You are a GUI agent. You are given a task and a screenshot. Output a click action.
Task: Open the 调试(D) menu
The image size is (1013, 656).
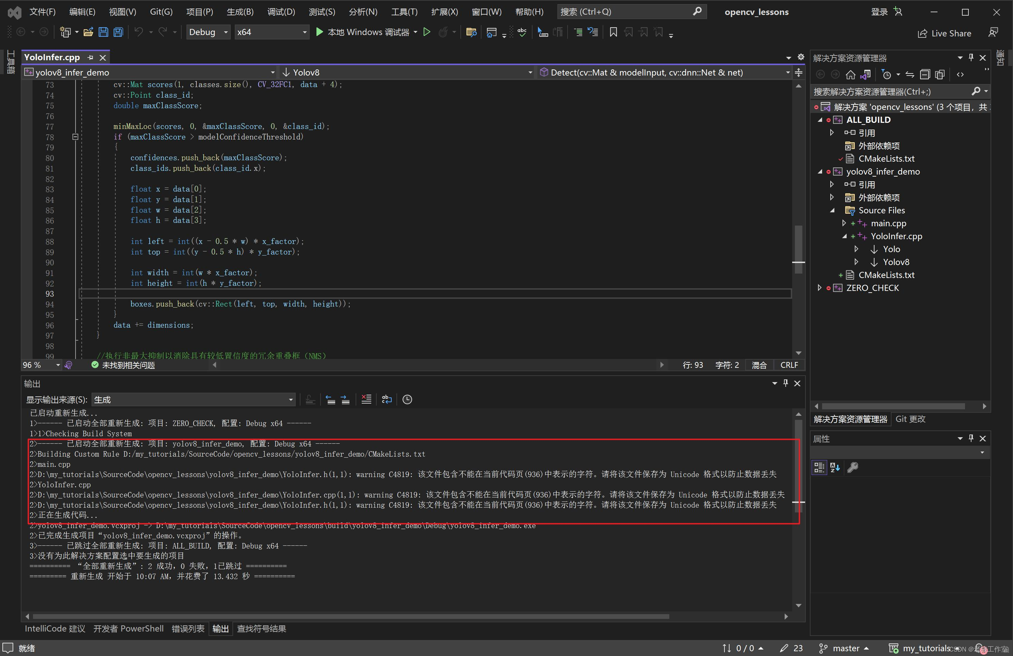[281, 12]
